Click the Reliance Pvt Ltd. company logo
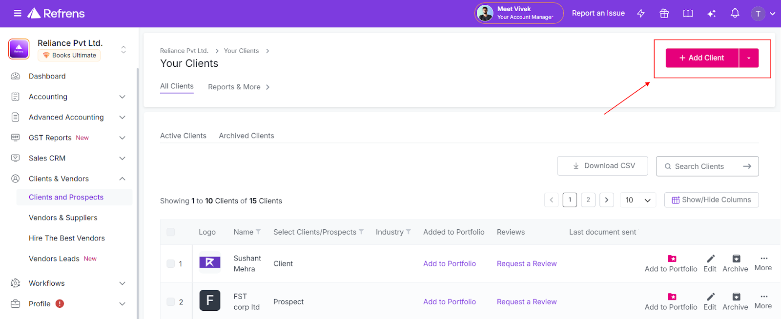The height and width of the screenshot is (319, 781). [19, 49]
